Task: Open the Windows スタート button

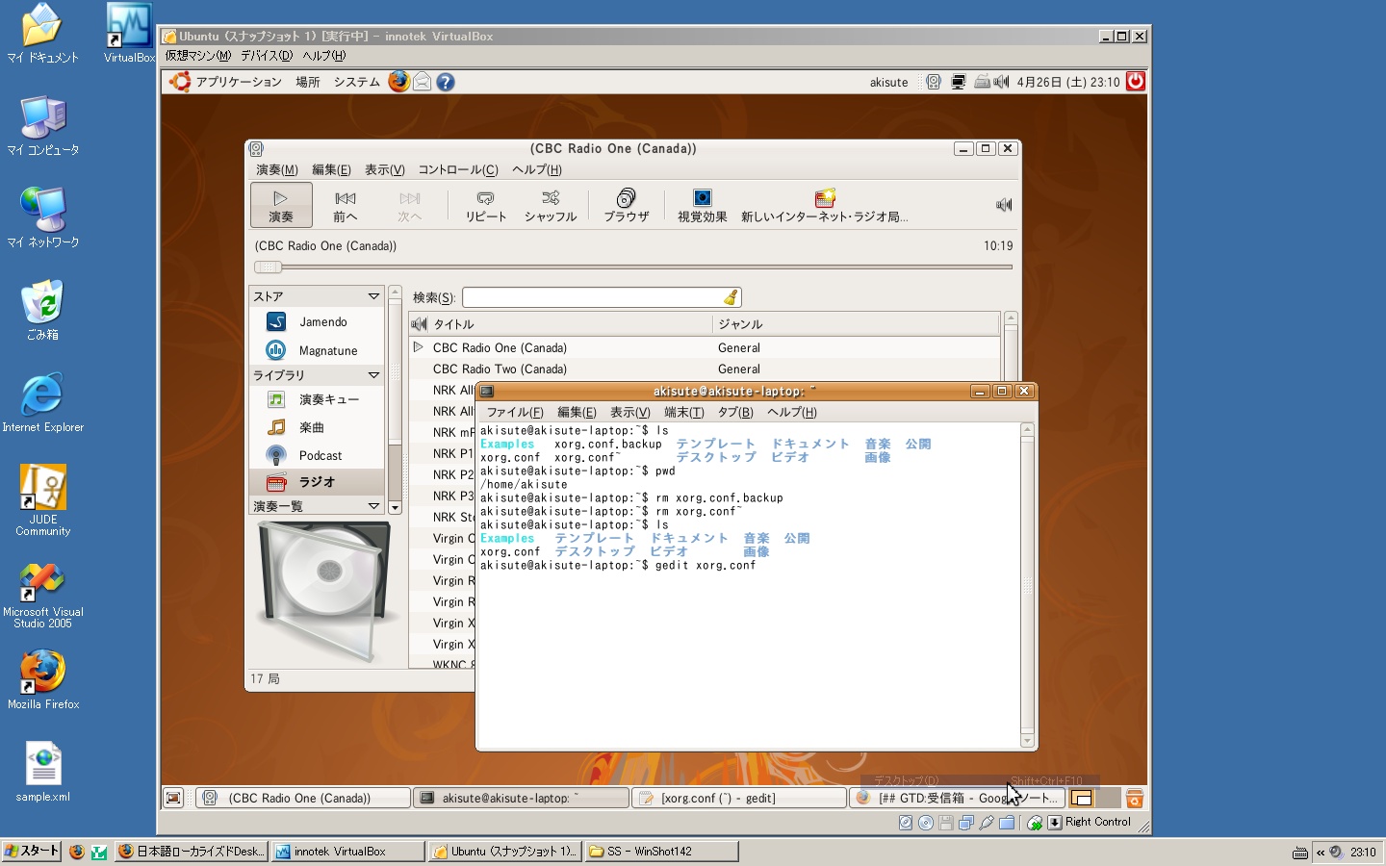Action: 32,852
